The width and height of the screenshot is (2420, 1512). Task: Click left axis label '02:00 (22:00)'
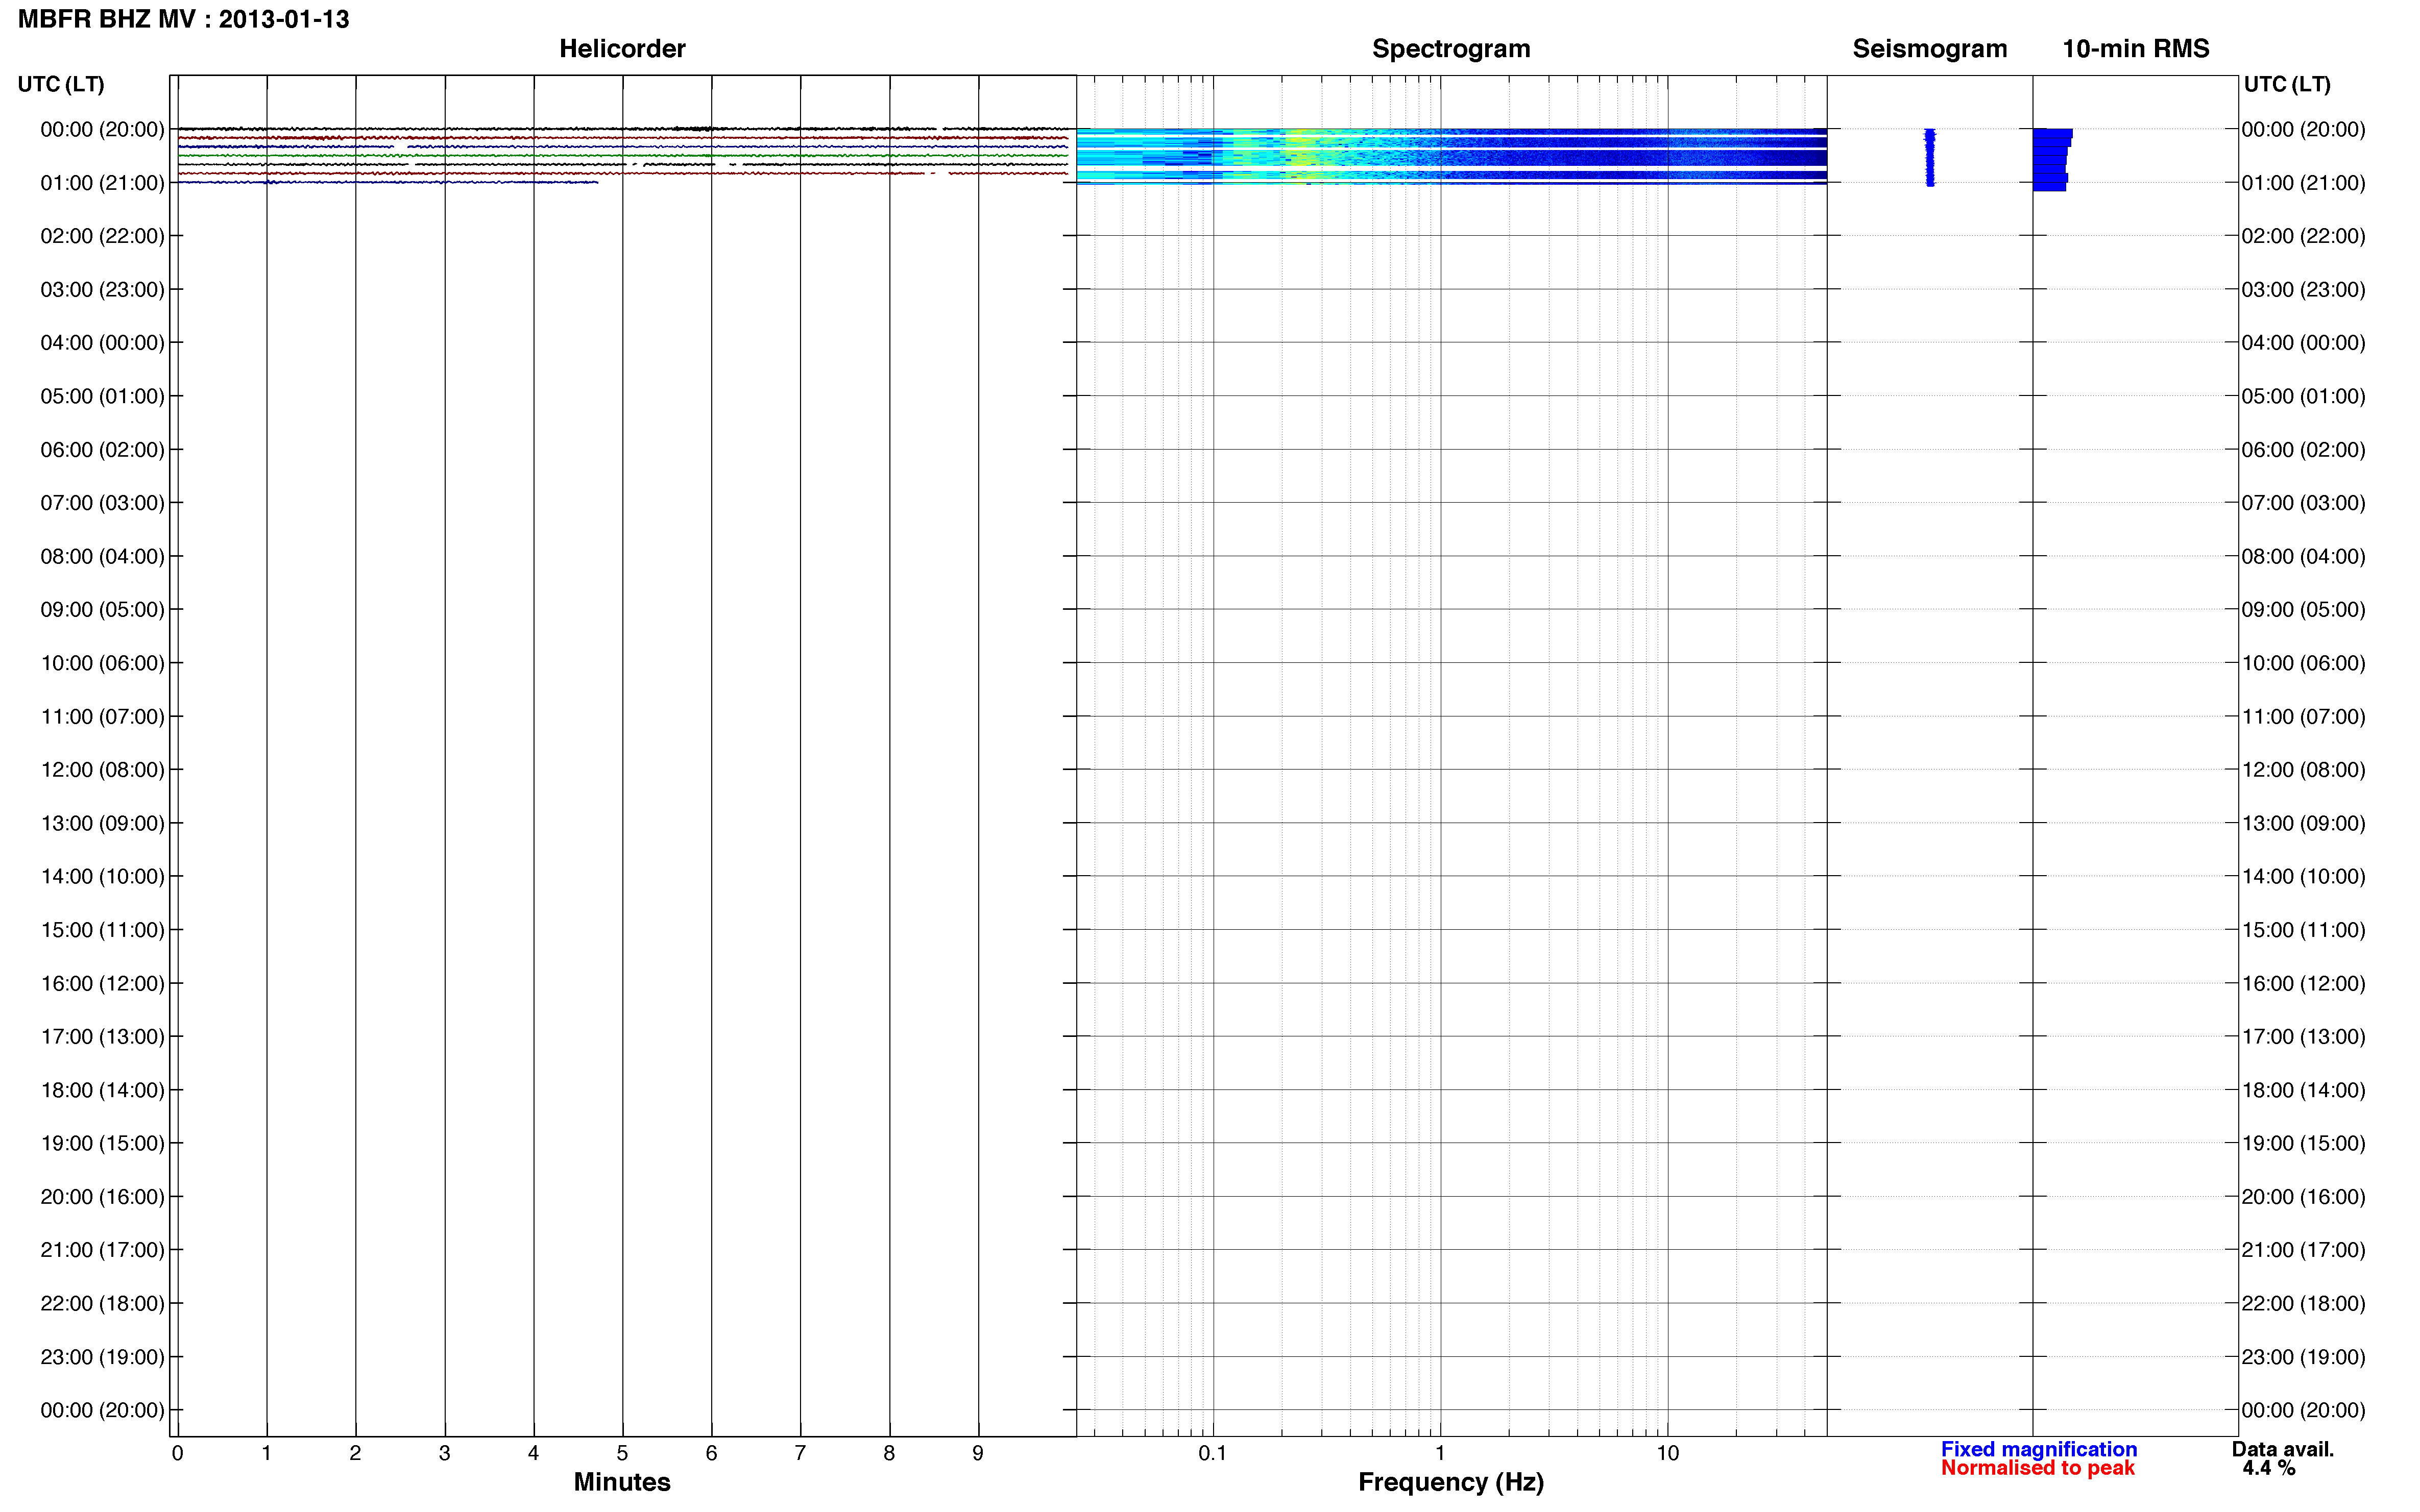[102, 236]
